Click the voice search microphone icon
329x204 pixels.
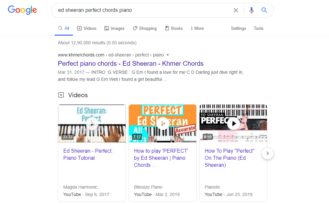click(251, 10)
